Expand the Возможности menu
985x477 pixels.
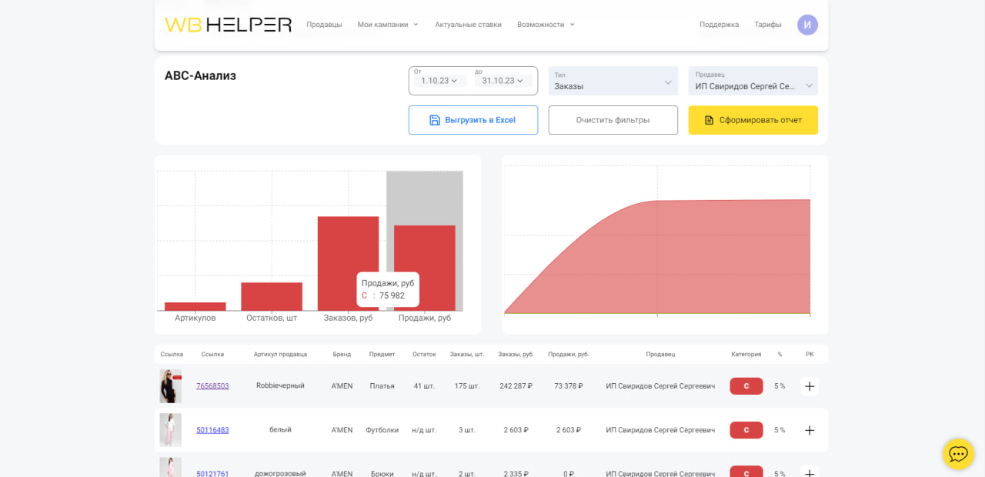(546, 25)
